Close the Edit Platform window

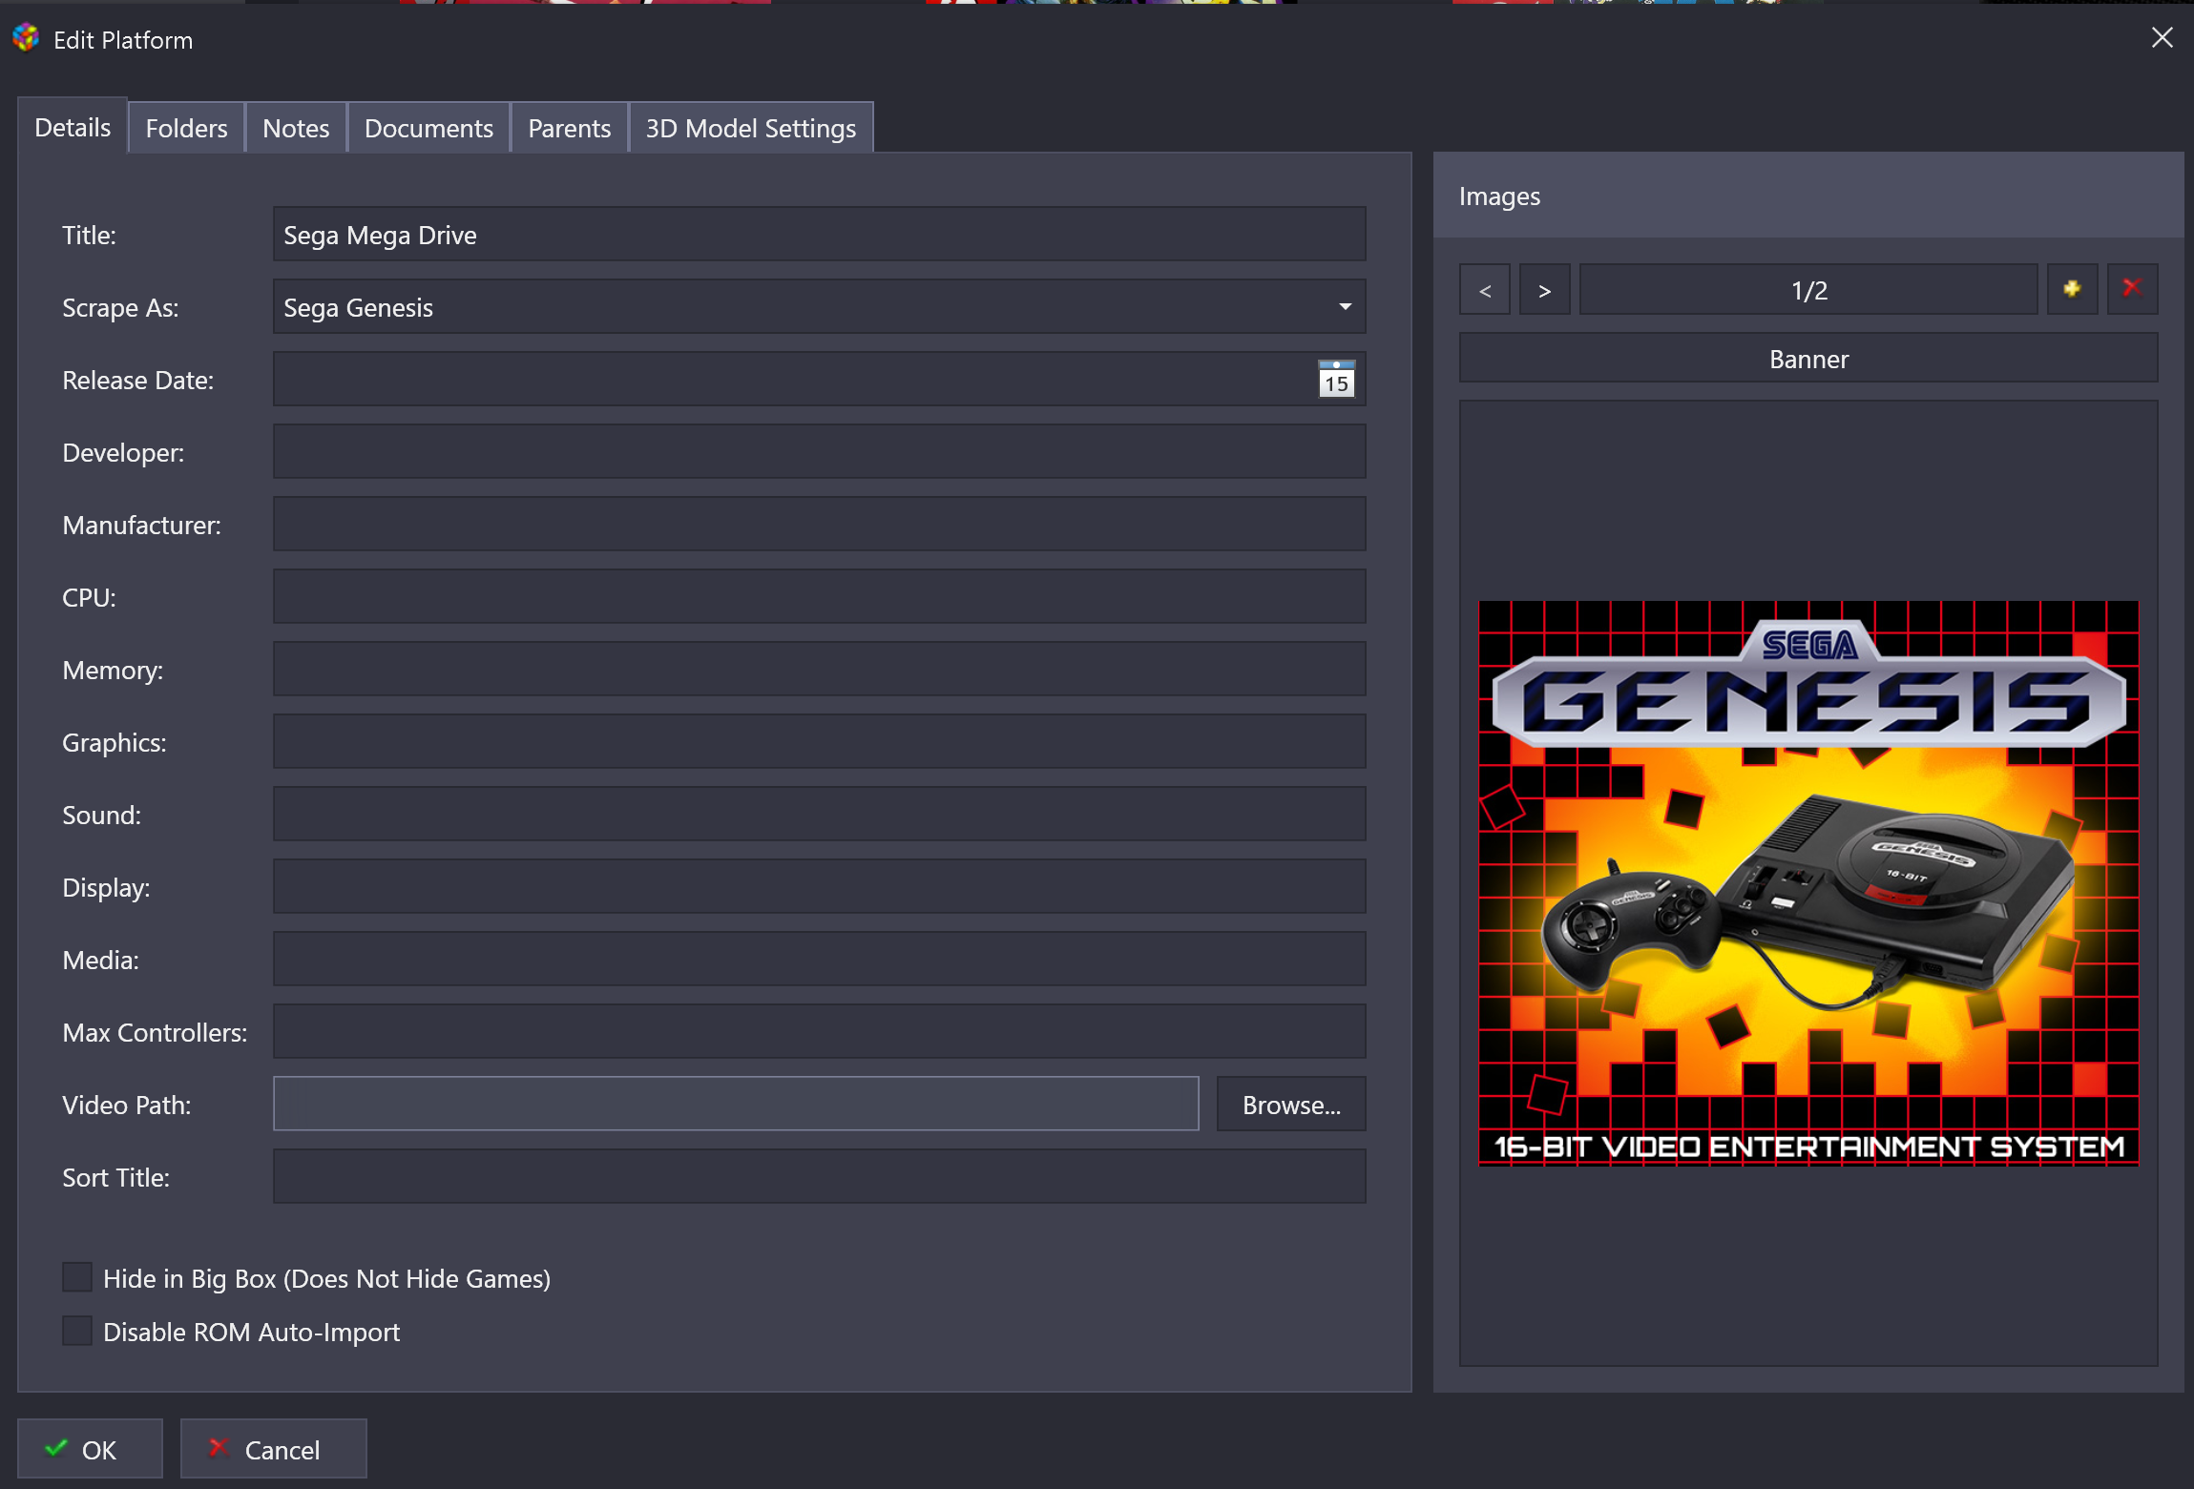2162,38
